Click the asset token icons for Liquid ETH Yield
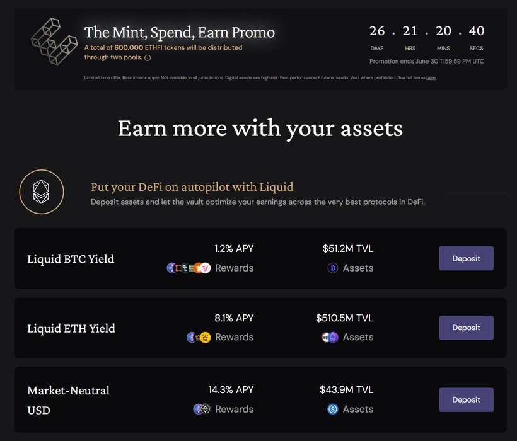 point(330,337)
